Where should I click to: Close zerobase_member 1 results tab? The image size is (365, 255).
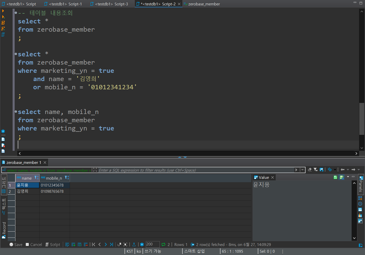[45, 162]
